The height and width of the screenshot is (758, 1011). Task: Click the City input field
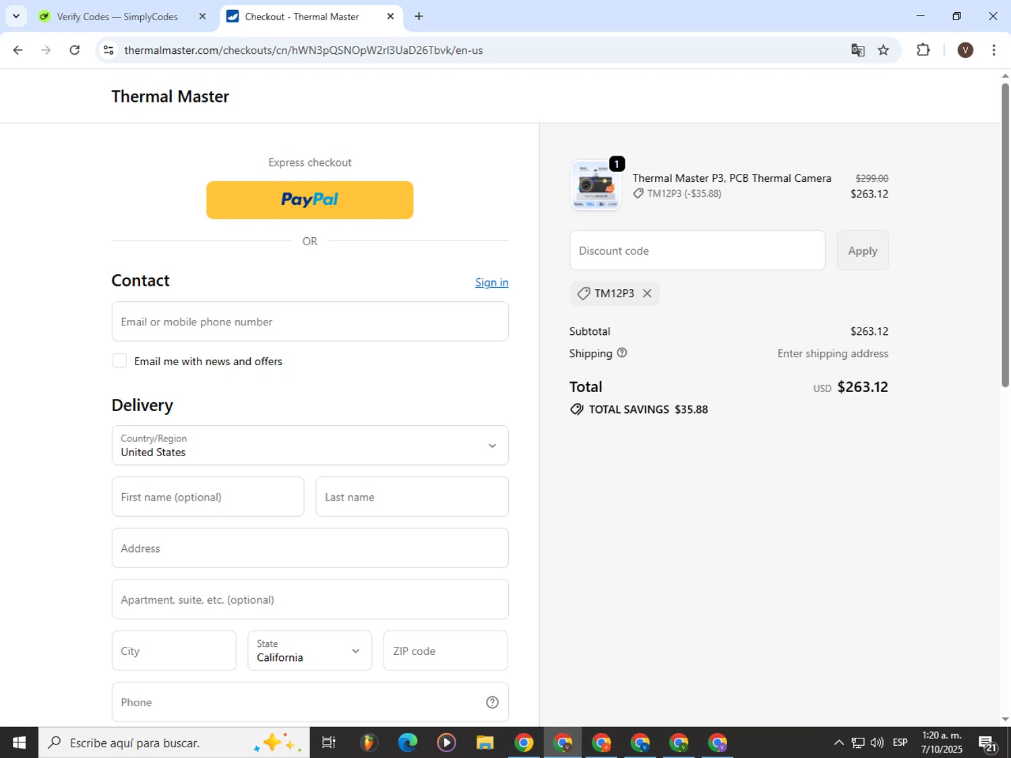point(174,651)
